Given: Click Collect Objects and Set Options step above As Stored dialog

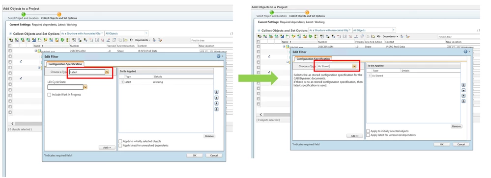Looking at the screenshot, I should coord(307,16).
